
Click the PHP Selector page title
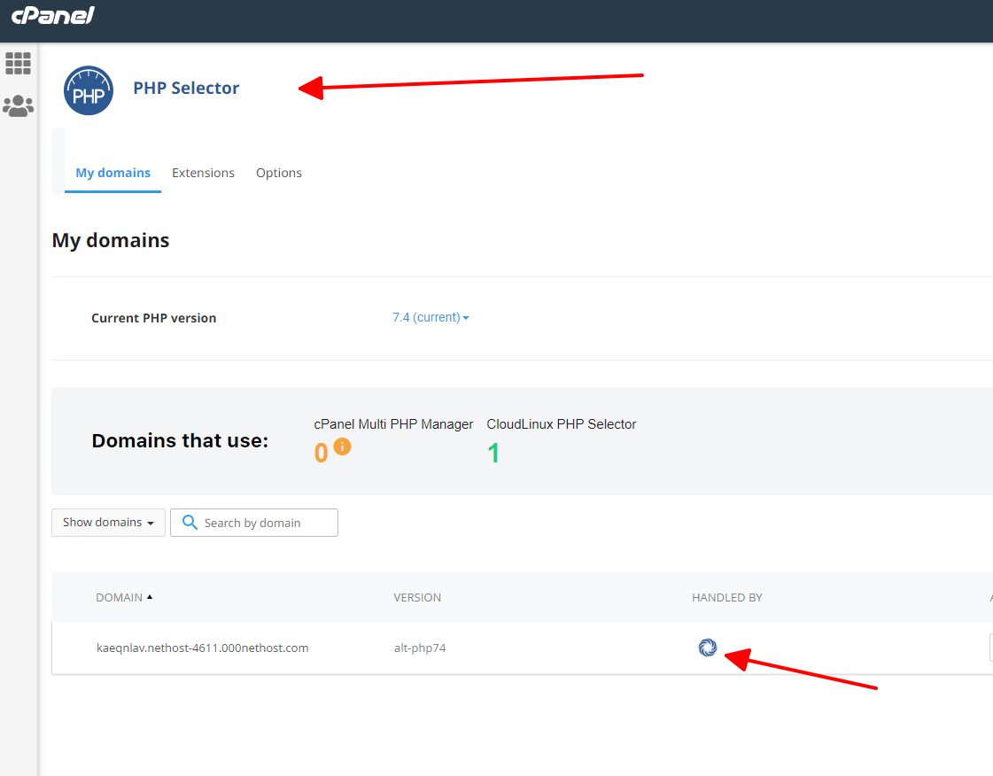click(x=186, y=88)
